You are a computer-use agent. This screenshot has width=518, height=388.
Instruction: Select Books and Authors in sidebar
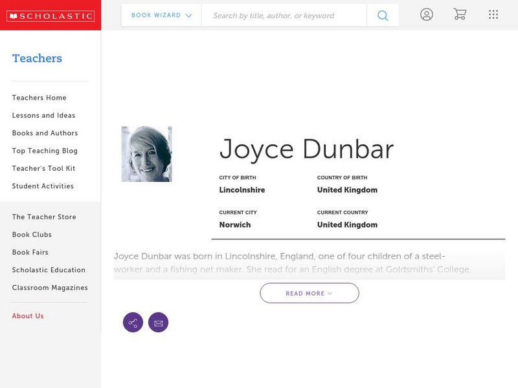click(45, 133)
